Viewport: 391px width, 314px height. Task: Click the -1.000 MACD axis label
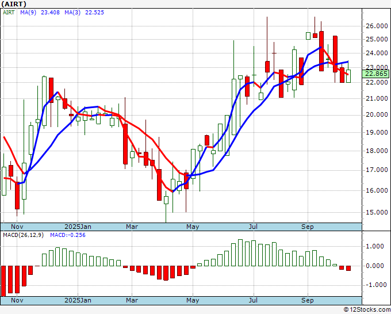pyautogui.click(x=376, y=285)
